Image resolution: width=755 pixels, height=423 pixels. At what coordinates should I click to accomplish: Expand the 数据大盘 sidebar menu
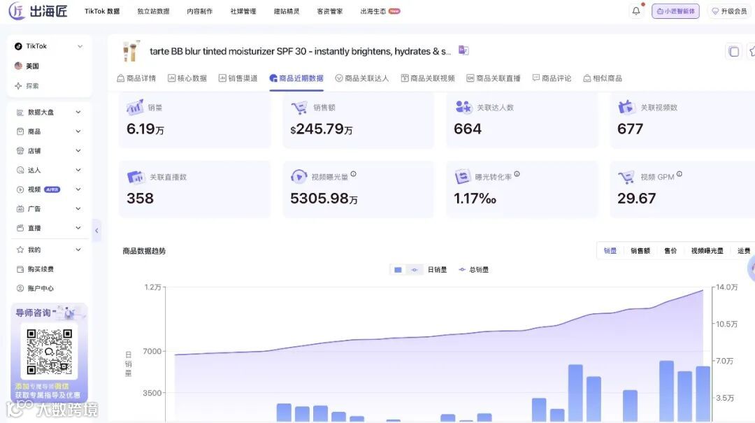(x=78, y=113)
